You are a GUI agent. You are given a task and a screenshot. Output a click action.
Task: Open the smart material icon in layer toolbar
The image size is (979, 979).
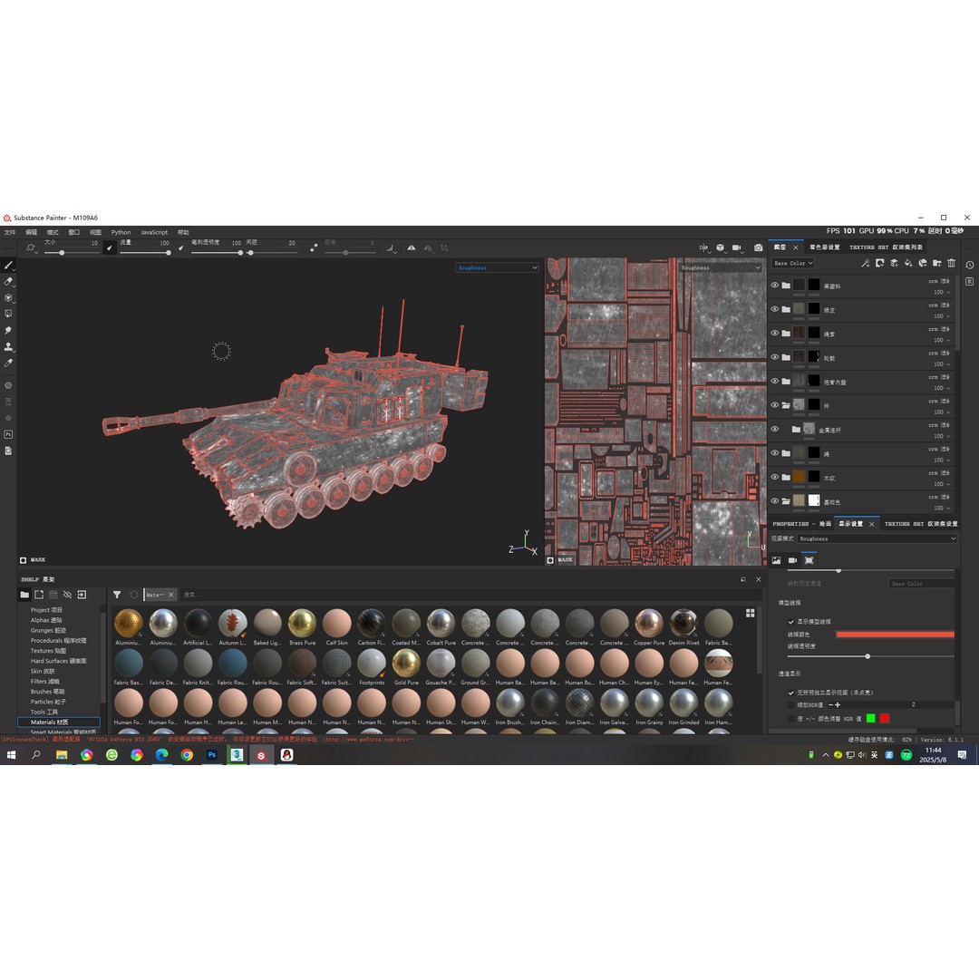point(923,264)
